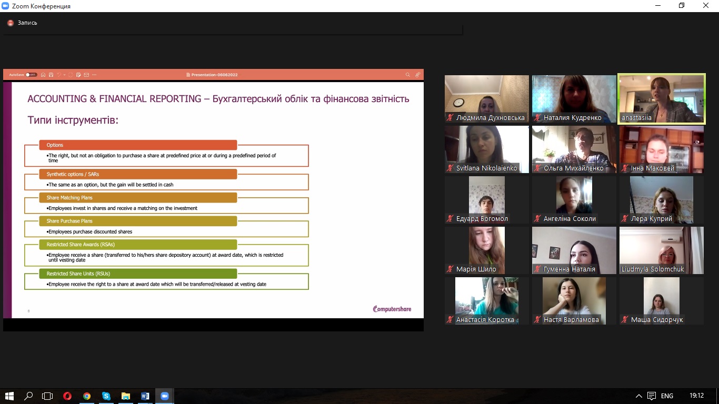Click muted mic icon beside Інна Маковей

(x=625, y=168)
